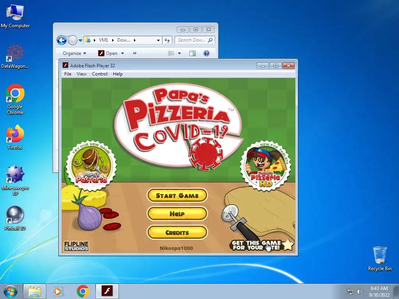This screenshot has width=399, height=299.
Task: Expand the Open button dropdown arrow
Action: pos(122,53)
